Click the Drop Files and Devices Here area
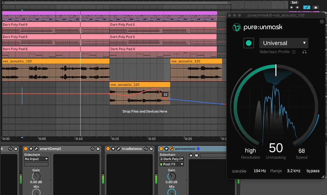This screenshot has width=327, height=195. tap(145, 111)
